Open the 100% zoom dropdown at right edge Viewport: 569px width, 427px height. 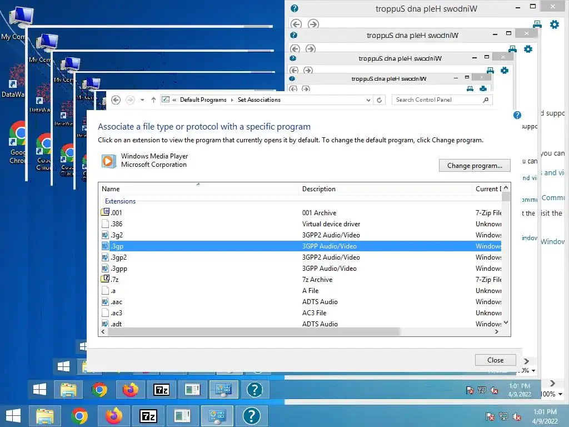[561, 394]
